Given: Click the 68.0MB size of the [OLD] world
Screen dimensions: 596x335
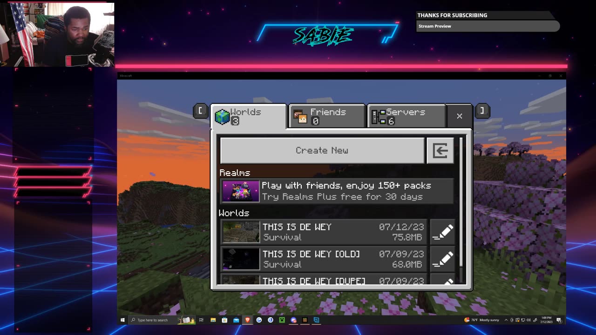Looking at the screenshot, I should [x=406, y=264].
